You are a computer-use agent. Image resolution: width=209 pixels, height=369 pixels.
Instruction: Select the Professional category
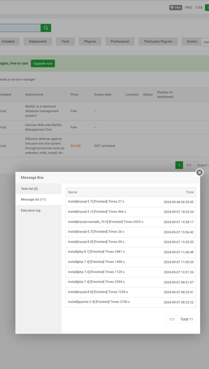(120, 41)
